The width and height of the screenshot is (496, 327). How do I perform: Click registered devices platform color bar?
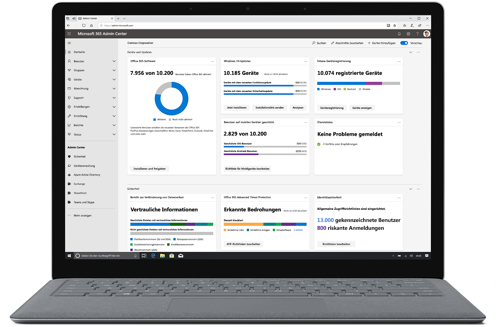click(359, 83)
